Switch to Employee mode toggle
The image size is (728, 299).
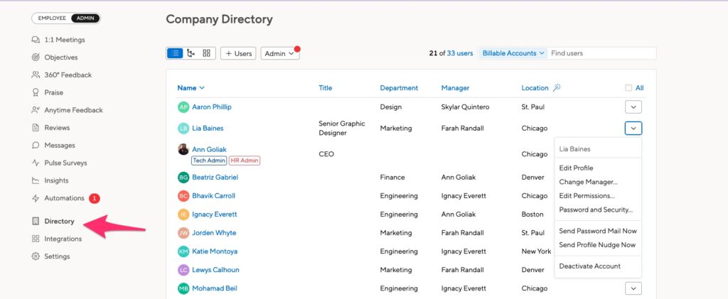51,18
